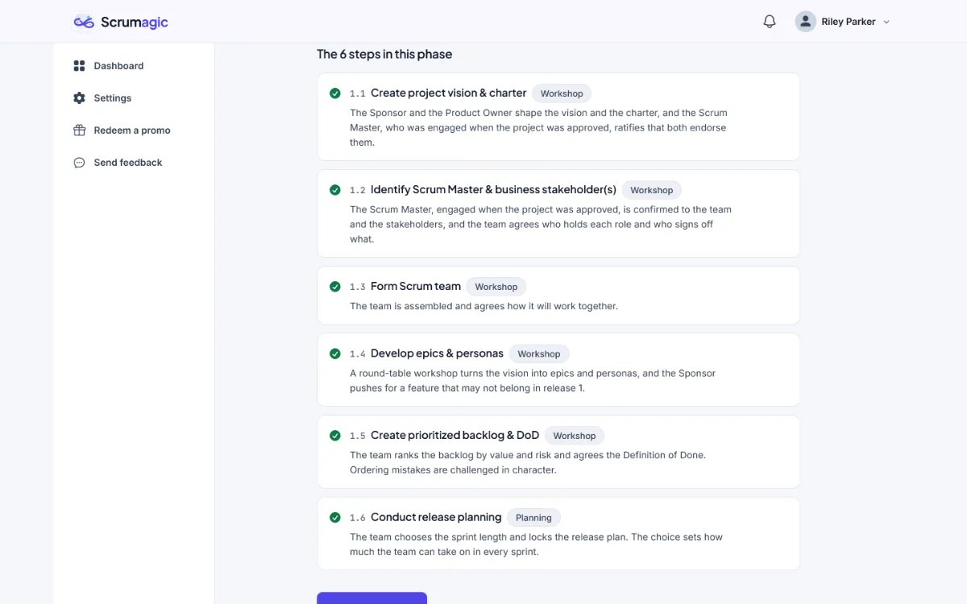Click 'The team chooses the sprint length' description
This screenshot has height=604, width=967.
click(536, 544)
